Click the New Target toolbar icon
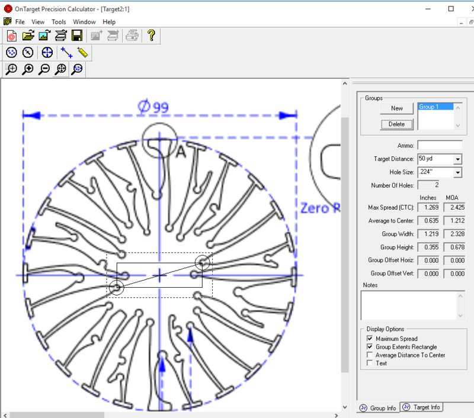Screen dimensions: 474x418 pyautogui.click(x=11, y=36)
